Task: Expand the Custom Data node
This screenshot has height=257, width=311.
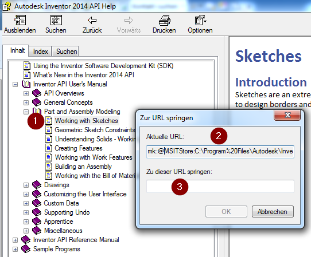Action: [26, 203]
